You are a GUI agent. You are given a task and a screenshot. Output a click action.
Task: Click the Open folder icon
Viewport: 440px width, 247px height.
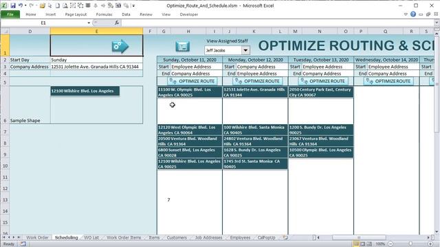[x=43, y=5]
